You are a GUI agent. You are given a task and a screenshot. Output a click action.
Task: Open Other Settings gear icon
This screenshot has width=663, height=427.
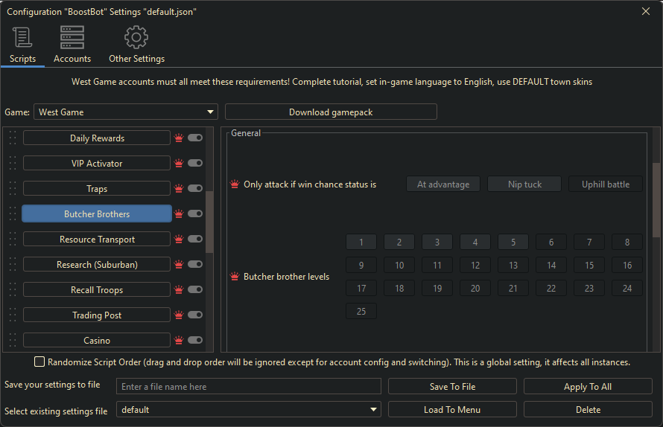[x=136, y=38]
